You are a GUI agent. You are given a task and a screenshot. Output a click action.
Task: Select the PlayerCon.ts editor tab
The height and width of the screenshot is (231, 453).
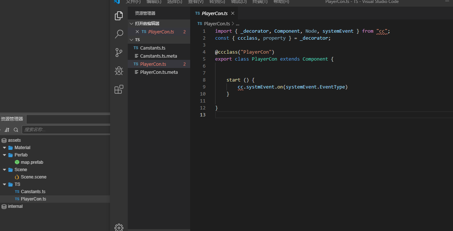tap(214, 13)
